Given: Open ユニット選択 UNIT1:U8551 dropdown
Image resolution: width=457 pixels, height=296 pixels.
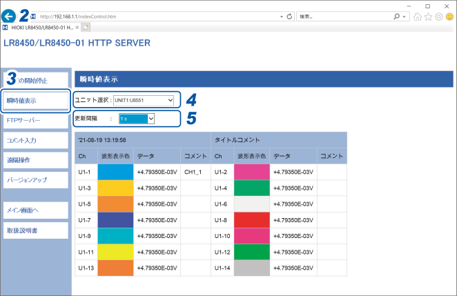Looking at the screenshot, I should [144, 100].
